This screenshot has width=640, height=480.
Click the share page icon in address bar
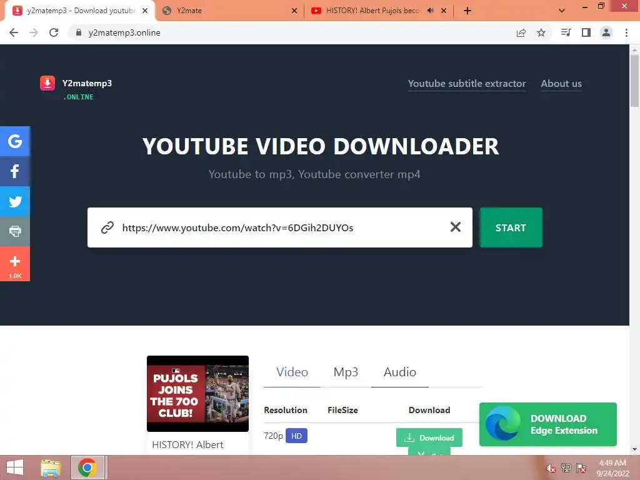(x=521, y=32)
